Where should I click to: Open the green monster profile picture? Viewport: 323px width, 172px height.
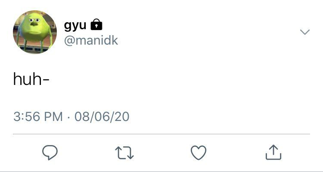[x=35, y=32]
